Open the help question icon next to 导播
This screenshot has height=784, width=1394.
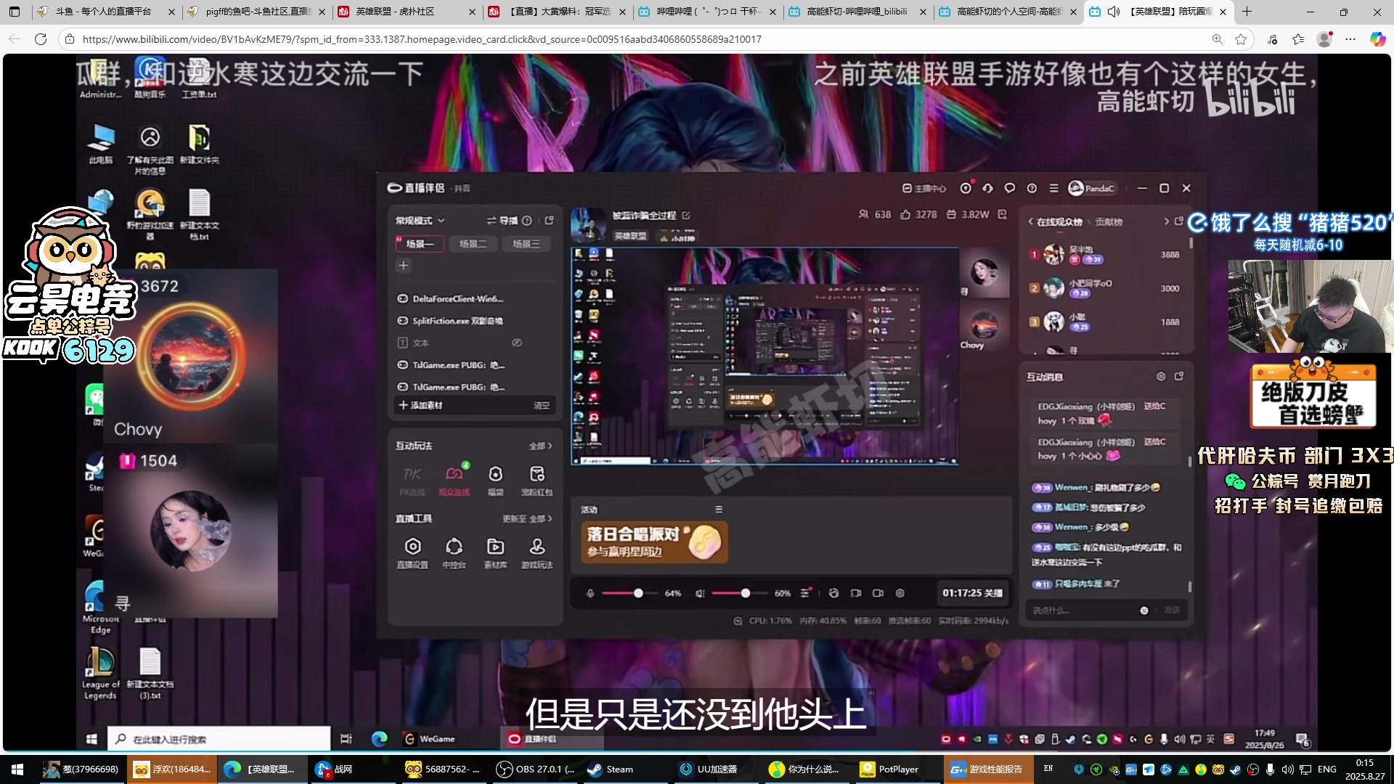coord(527,221)
